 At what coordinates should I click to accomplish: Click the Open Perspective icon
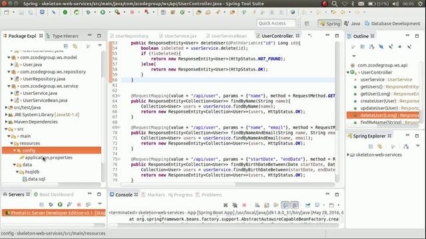pos(307,24)
